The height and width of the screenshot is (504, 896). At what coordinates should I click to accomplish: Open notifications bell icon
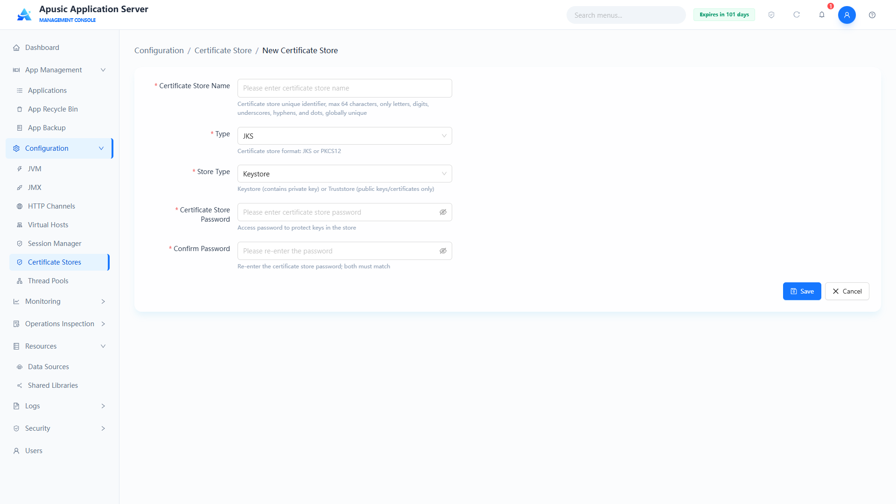point(822,15)
